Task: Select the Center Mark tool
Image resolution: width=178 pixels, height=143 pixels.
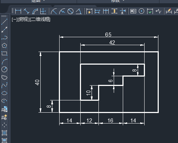Action: point(141,11)
